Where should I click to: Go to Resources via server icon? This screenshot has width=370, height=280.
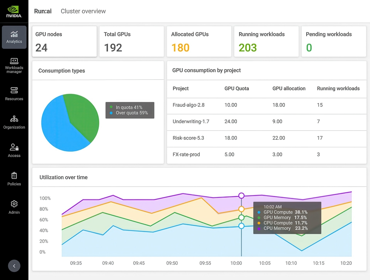14,90
